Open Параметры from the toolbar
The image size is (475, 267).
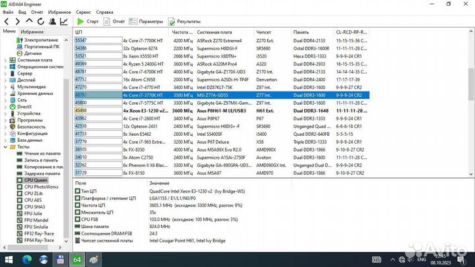146,22
